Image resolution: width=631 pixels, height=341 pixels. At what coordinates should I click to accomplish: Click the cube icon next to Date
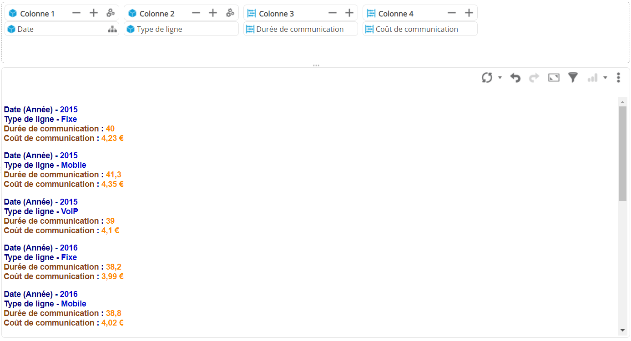click(11, 29)
